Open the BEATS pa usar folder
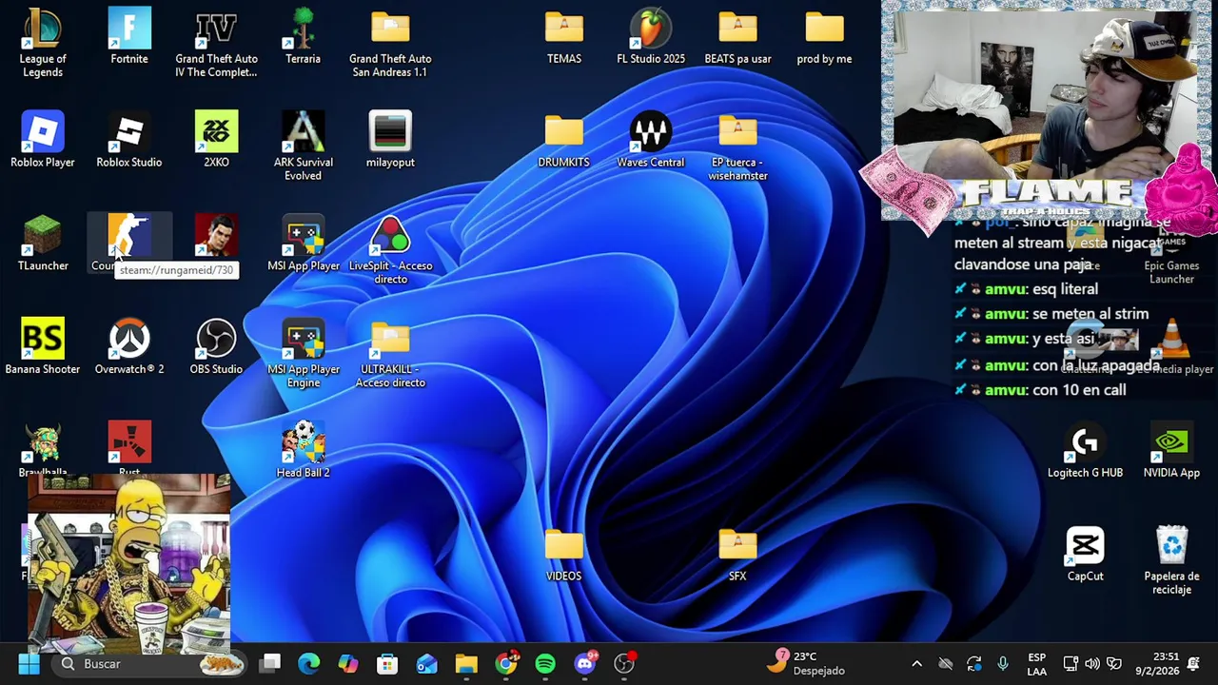Image resolution: width=1218 pixels, height=685 pixels. pyautogui.click(x=737, y=36)
